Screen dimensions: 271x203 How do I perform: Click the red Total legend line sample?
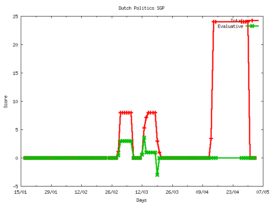pyautogui.click(x=252, y=20)
